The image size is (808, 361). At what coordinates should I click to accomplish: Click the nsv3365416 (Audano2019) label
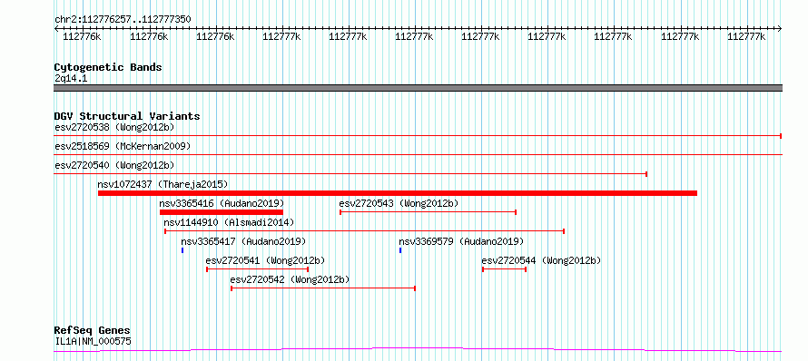222,203
